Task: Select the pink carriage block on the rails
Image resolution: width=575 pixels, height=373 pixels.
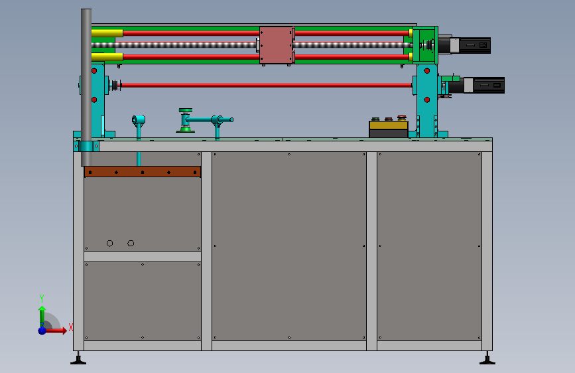Action: click(276, 45)
